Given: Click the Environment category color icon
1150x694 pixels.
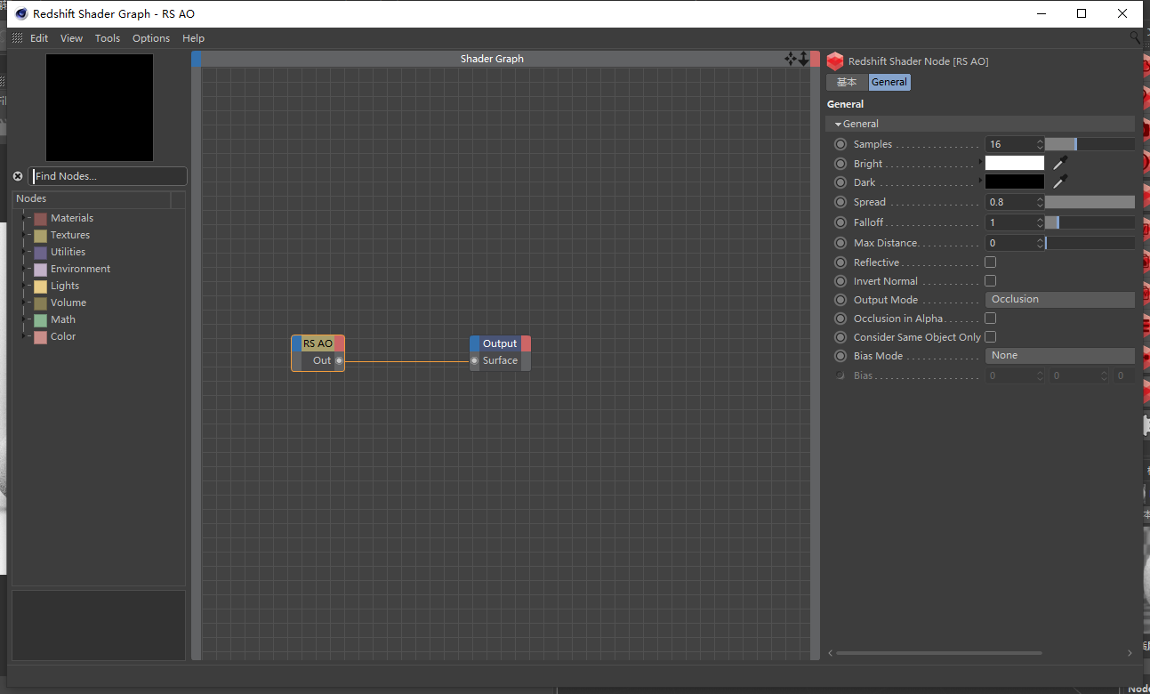Looking at the screenshot, I should point(40,270).
